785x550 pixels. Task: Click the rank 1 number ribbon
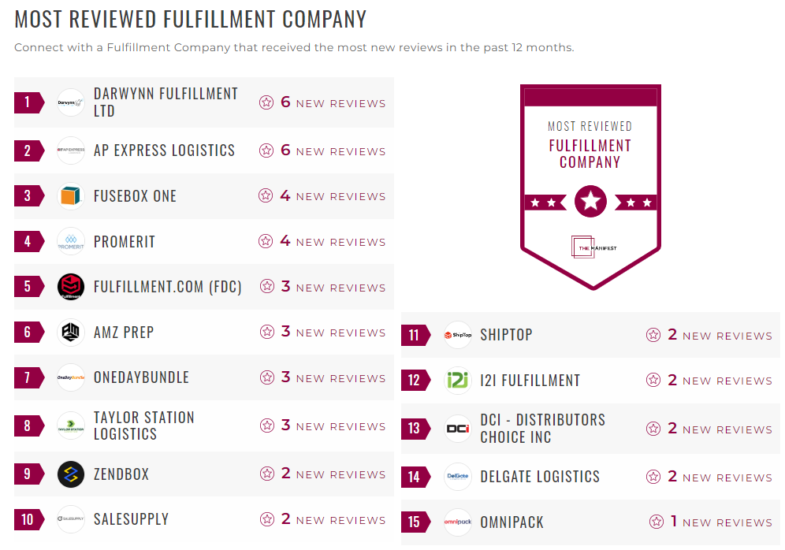point(28,102)
